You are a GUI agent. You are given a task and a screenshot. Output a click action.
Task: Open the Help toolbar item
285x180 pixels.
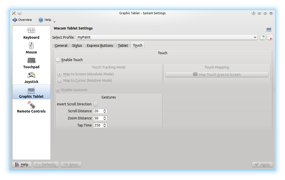(45, 20)
